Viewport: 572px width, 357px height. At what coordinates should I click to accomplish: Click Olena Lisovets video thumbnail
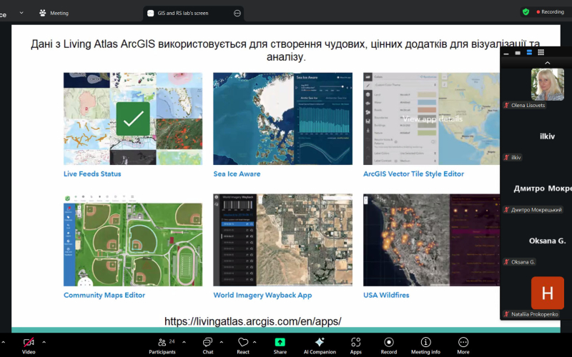(547, 84)
